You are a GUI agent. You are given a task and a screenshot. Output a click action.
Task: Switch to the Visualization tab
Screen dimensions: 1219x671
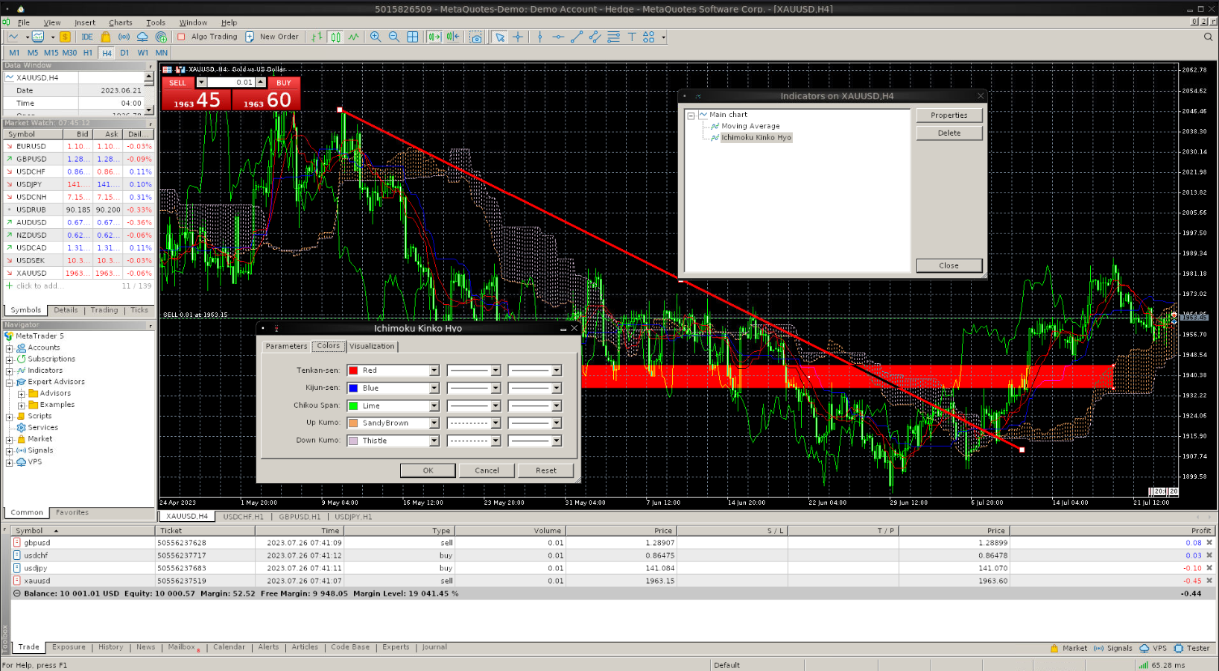(x=372, y=346)
